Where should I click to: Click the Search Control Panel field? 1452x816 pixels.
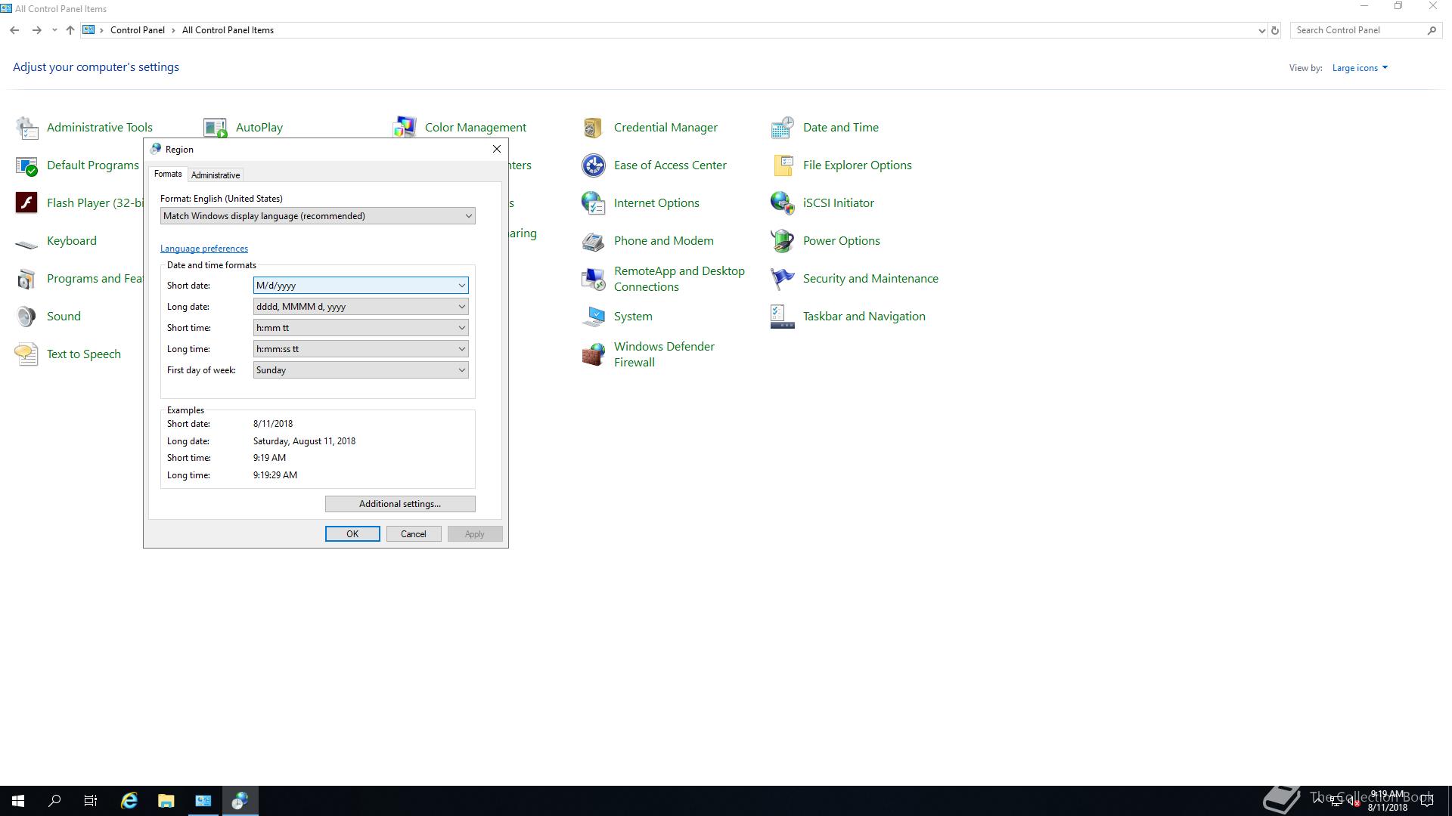point(1358,30)
